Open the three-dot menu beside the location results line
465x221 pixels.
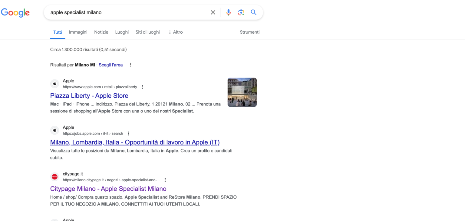[130, 65]
